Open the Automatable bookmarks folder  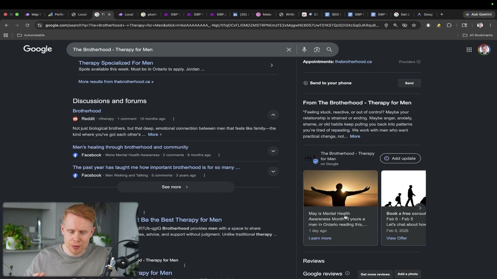(31, 35)
